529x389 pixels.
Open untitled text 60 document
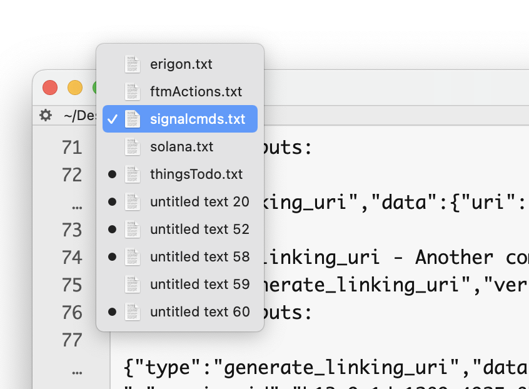point(180,311)
